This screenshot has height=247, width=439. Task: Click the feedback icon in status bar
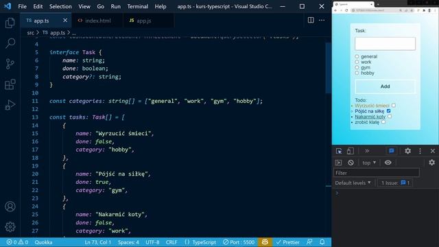pos(309,242)
